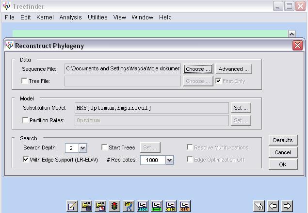Click the traffic light icon

[114, 206]
